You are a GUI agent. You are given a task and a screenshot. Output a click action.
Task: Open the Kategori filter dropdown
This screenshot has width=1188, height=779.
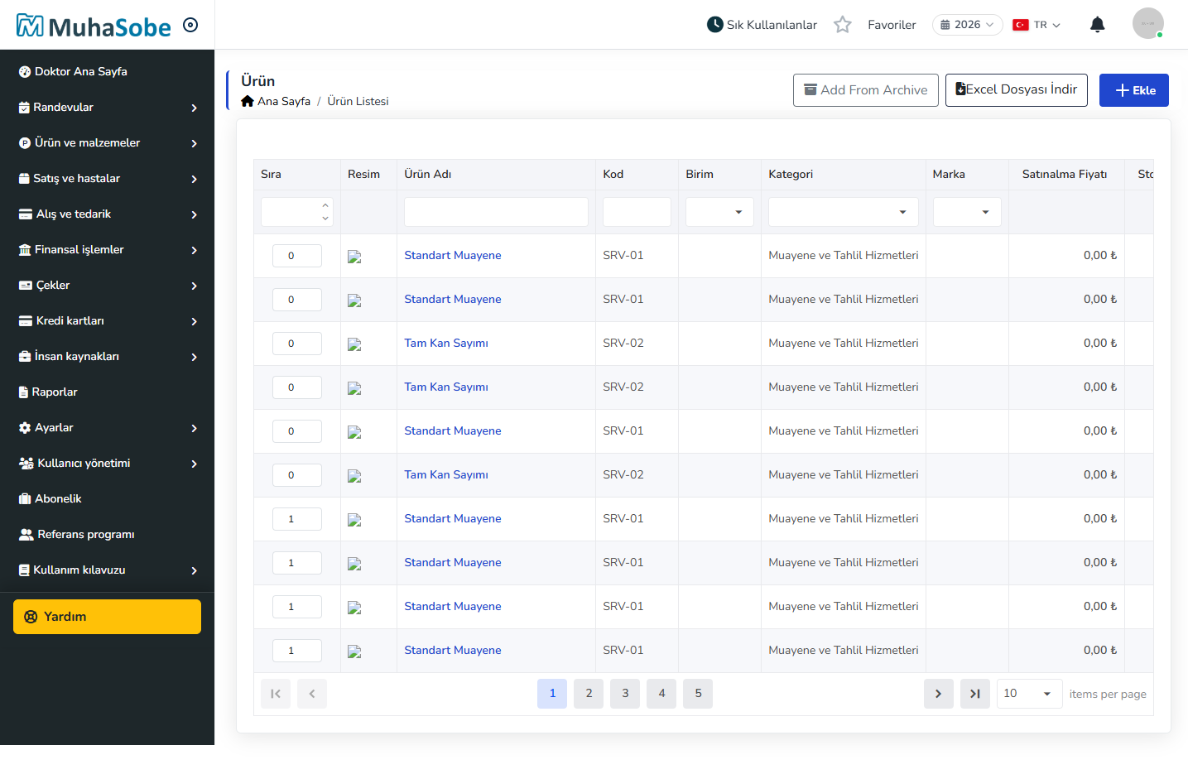pyautogui.click(x=843, y=212)
